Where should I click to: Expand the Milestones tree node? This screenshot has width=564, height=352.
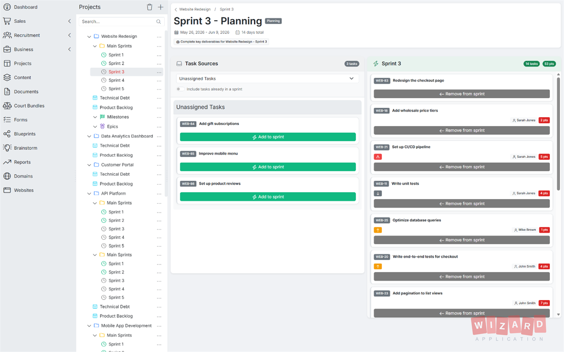pyautogui.click(x=95, y=117)
